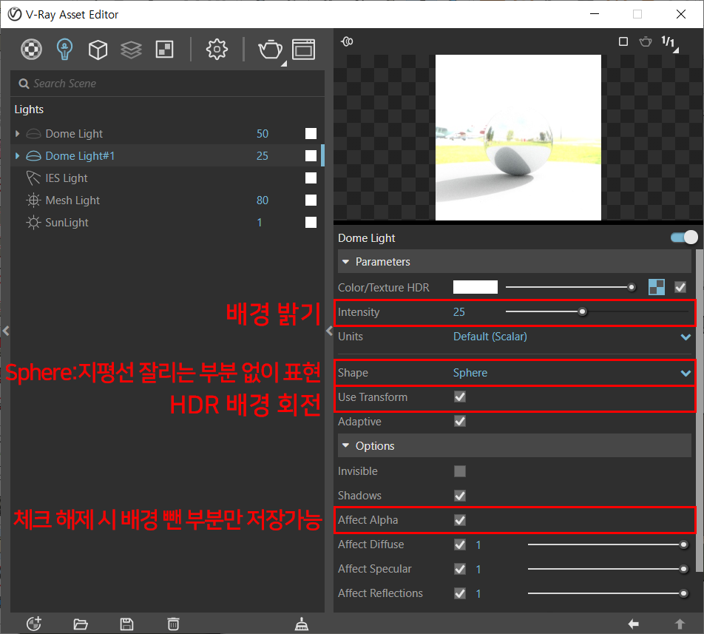Click the up arrow icon in bottom bar
Screen dimensions: 704x634
(x=680, y=624)
